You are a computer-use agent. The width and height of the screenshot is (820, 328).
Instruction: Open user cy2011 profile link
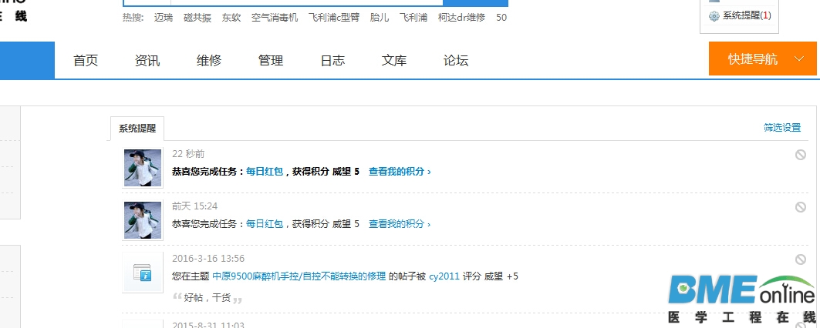[x=444, y=276]
